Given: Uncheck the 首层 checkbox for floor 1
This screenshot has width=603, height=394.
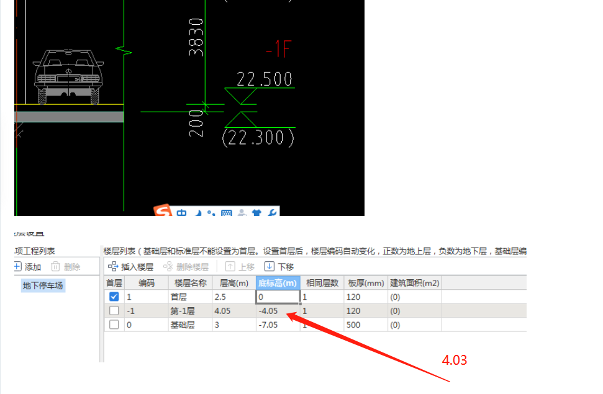Looking at the screenshot, I should [x=114, y=297].
